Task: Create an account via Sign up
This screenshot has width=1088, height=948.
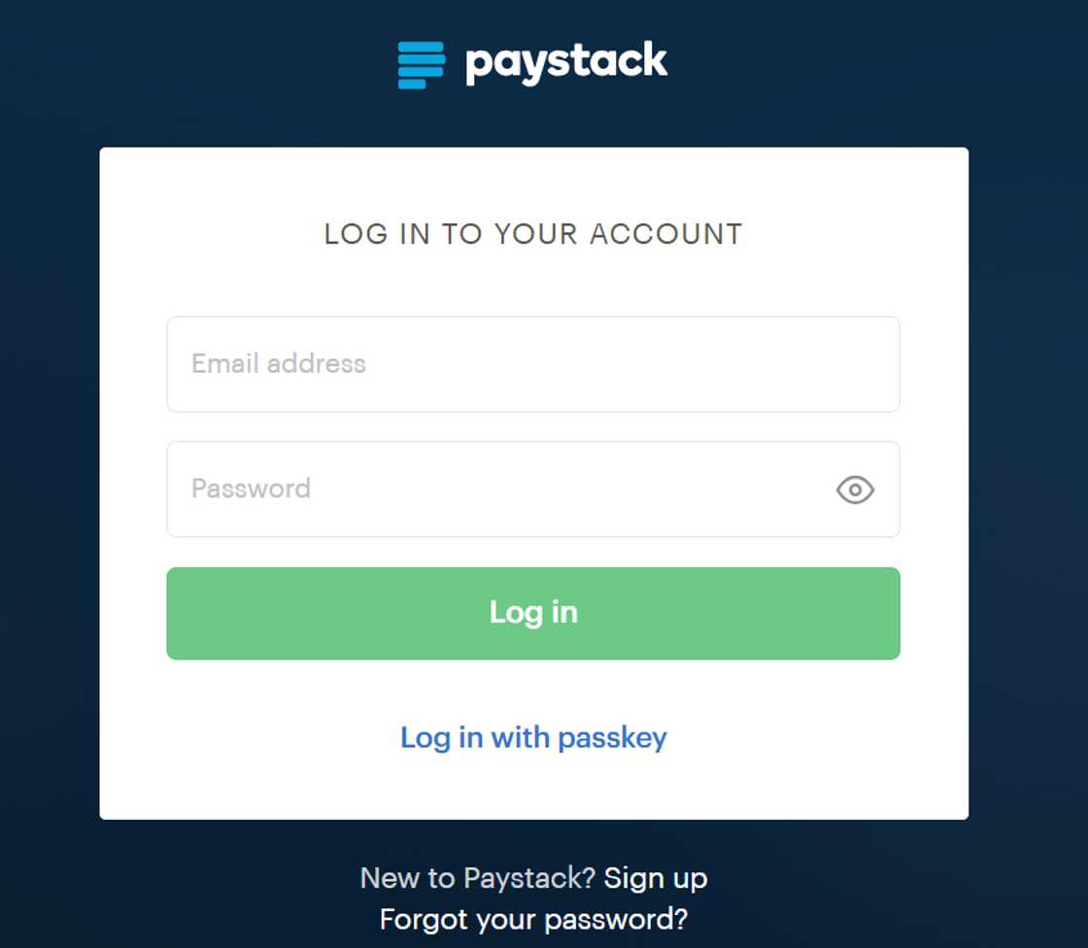Action: [x=656, y=878]
